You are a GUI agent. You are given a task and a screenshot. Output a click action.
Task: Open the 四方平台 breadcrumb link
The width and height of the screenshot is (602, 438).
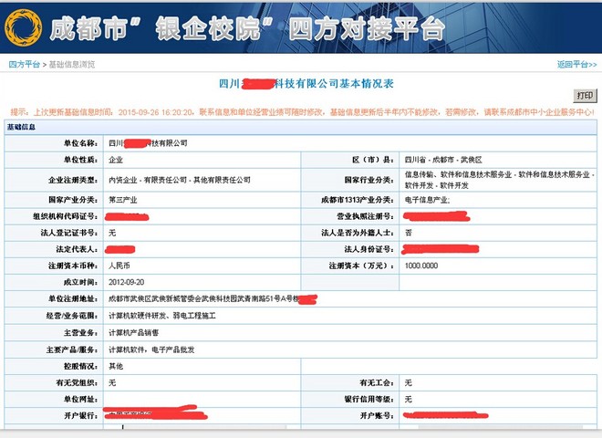25,64
